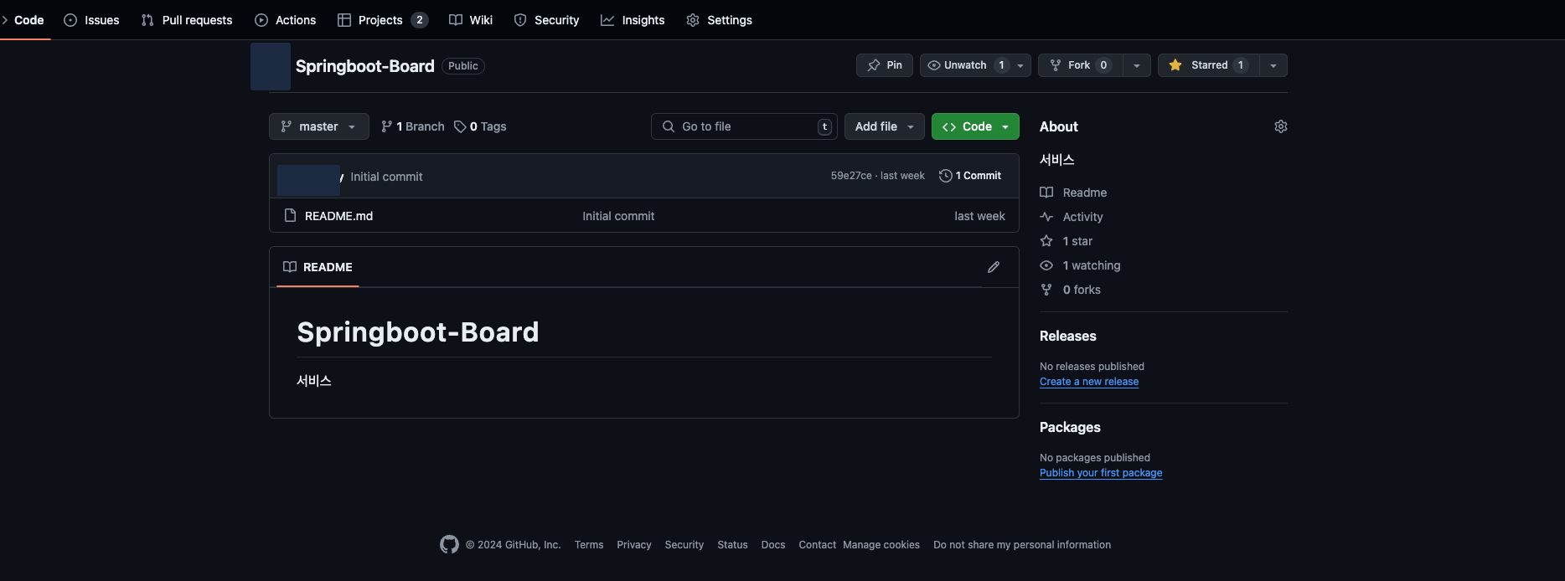This screenshot has height=581, width=1565.
Task: Open repository Settings tab
Action: click(720, 20)
